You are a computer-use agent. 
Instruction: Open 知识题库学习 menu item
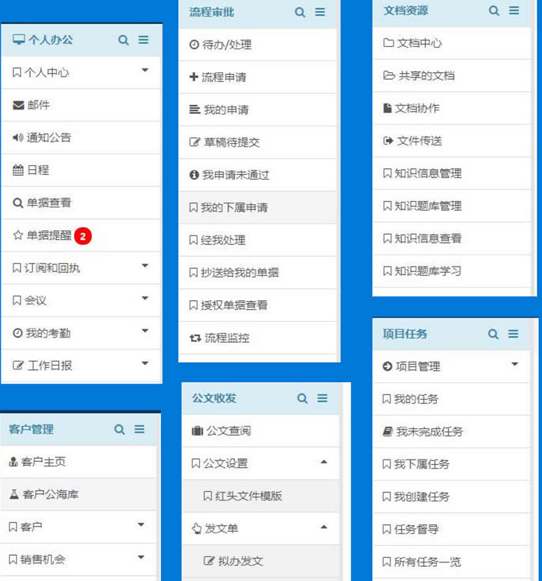(452, 271)
